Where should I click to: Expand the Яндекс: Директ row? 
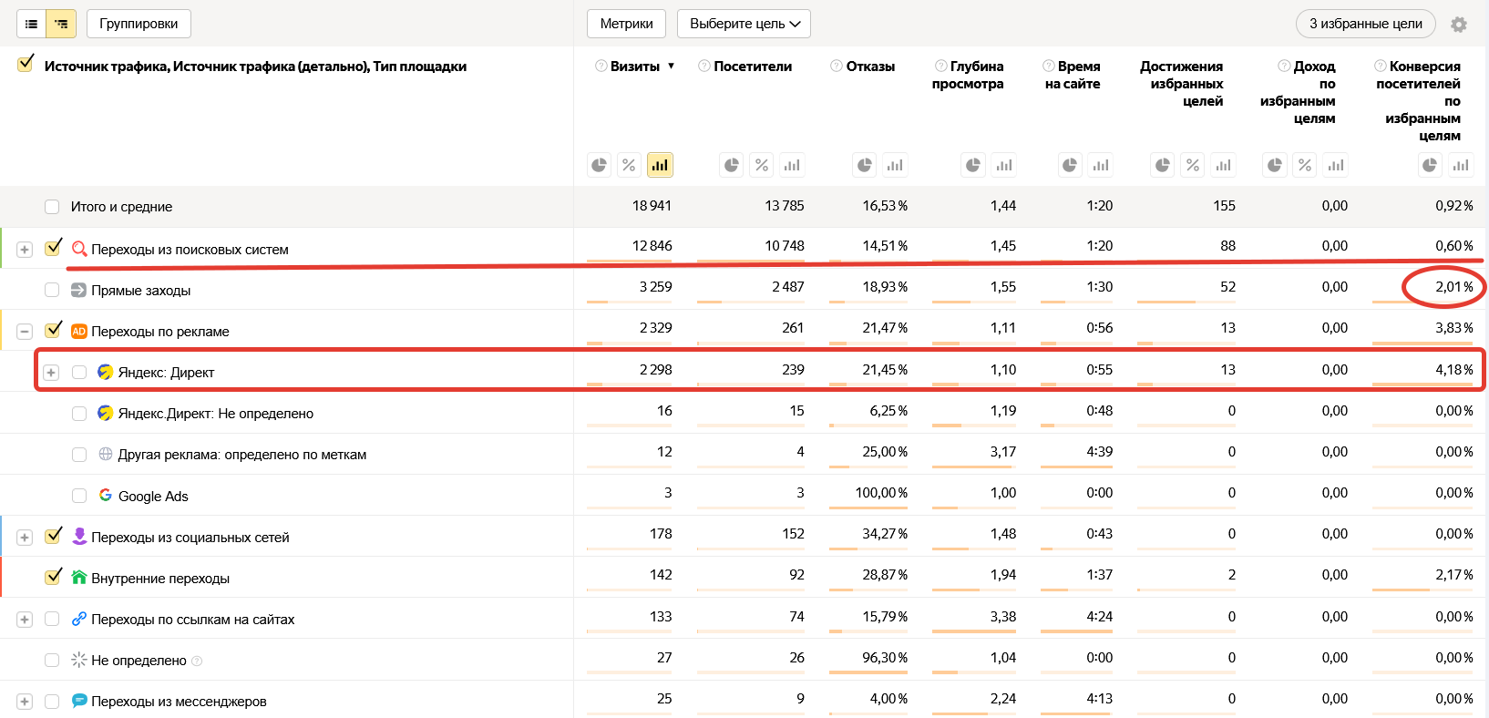[x=51, y=373]
